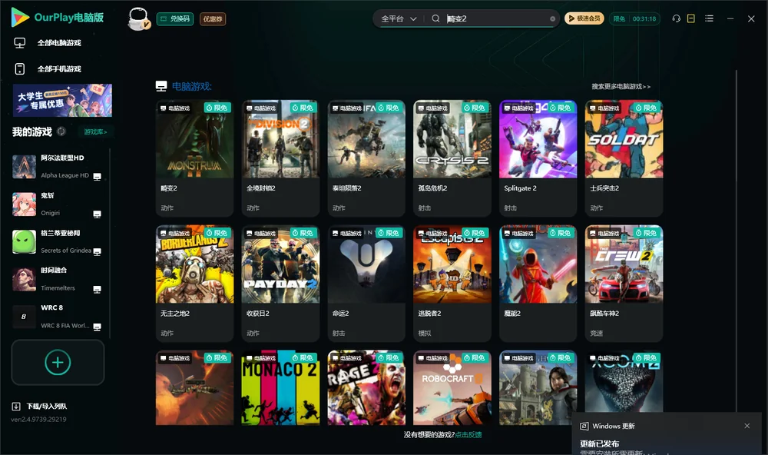Click the 限免 countdown timer badge
Image resolution: width=768 pixels, height=455 pixels.
(634, 18)
